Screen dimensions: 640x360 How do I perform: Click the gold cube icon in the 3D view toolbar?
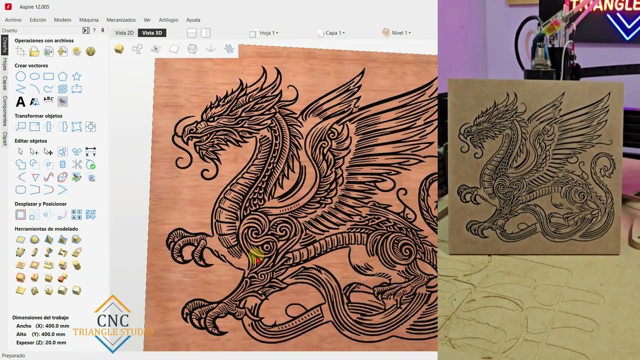point(119,48)
